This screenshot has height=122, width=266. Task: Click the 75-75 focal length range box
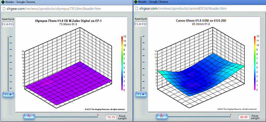(111, 117)
